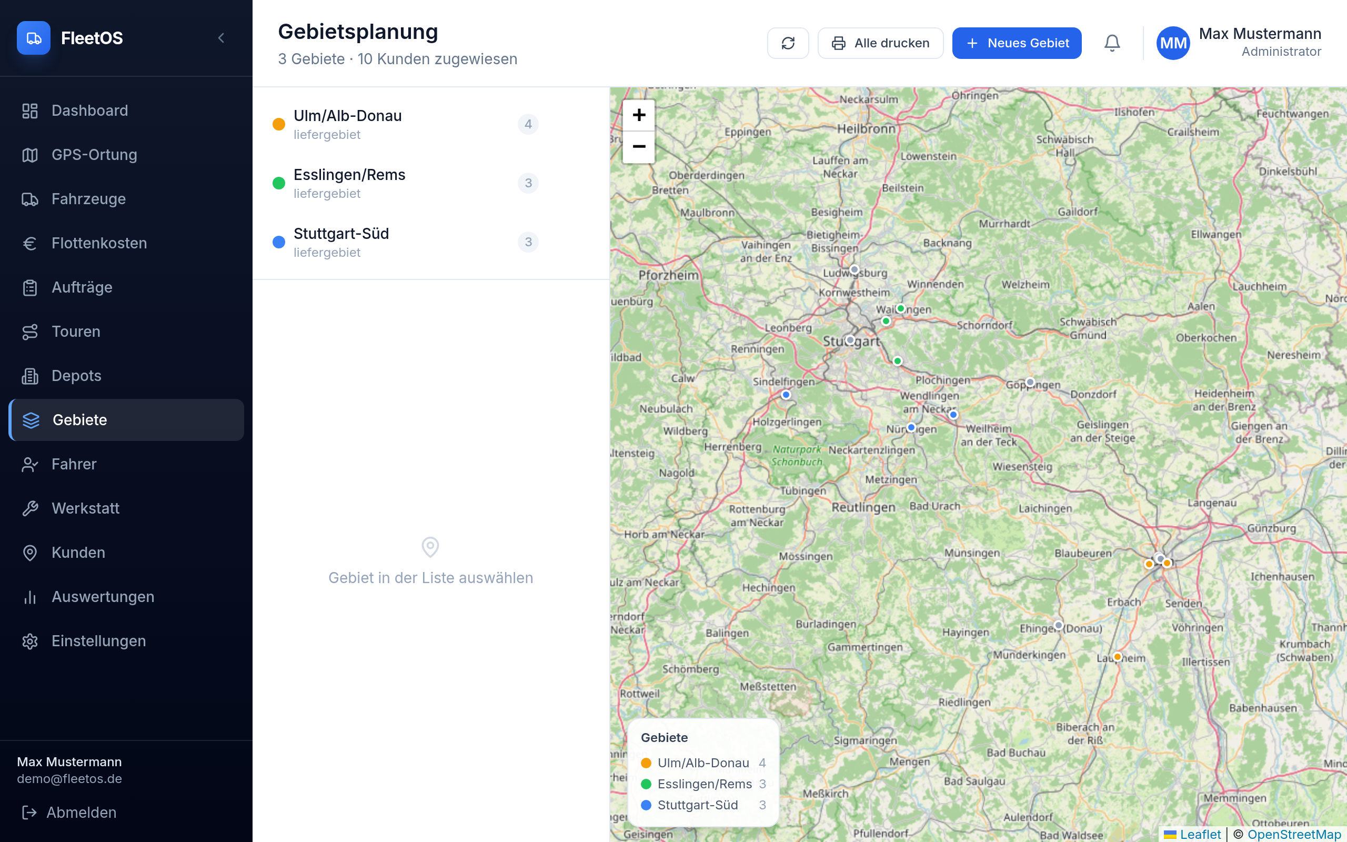Click the Gebiete layers icon

pyautogui.click(x=31, y=420)
